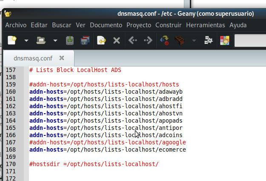Click the line ending in adawayb
The height and width of the screenshot is (181, 266).
tap(106, 92)
